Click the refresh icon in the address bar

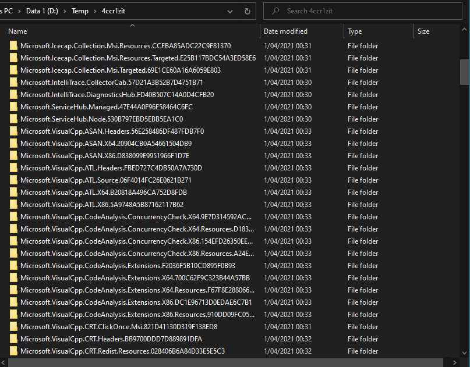(x=248, y=12)
